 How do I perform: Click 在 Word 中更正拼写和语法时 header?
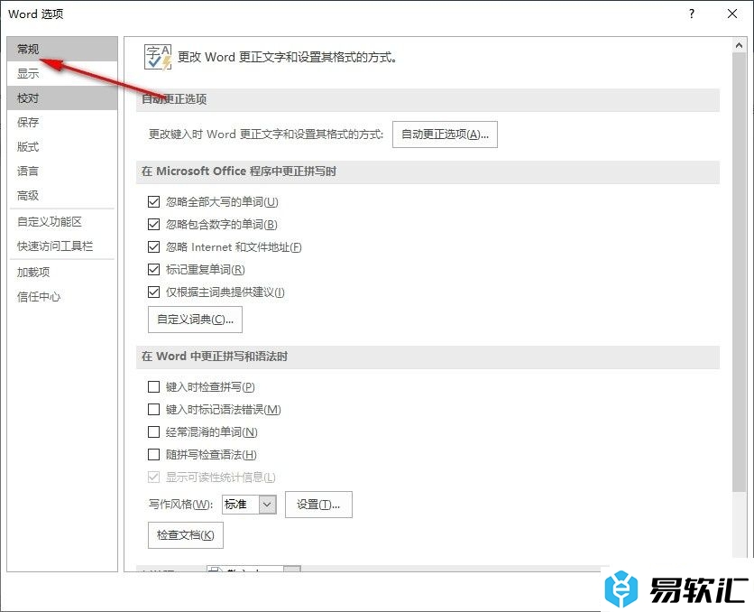pyautogui.click(x=428, y=357)
